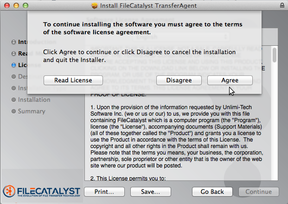Click the yellow minimize window button
Screen dimensions: 288x204
coord(15,5)
